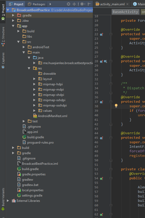The height and width of the screenshot is (218, 145).
Task: Close the activity_main.xml tab
Action: tap(127, 4)
